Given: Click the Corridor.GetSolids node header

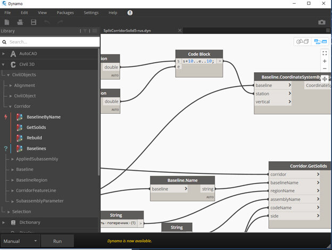Looking at the screenshot, I should point(300,166).
